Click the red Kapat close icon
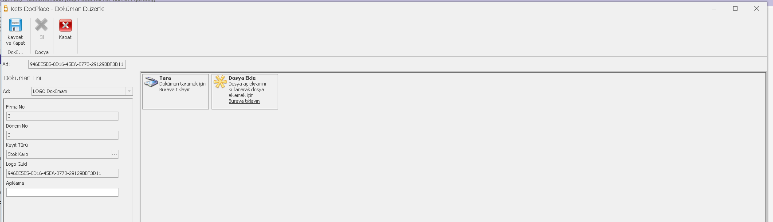Viewport: 773px width, 222px height. 65,25
